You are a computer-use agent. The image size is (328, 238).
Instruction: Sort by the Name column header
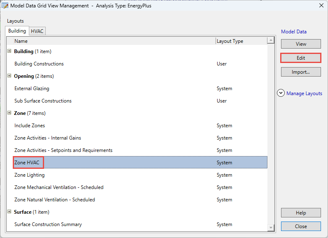tap(111, 41)
